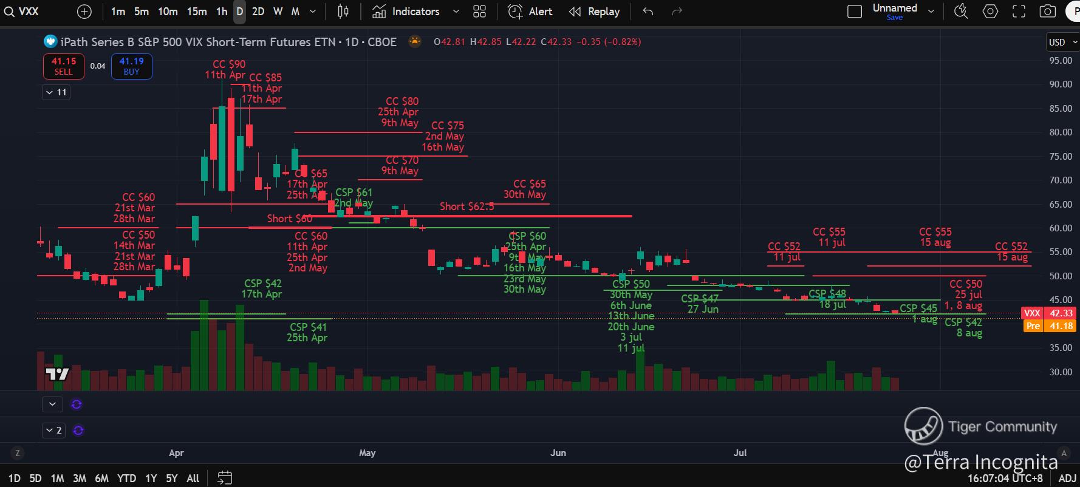Open the Indicators dialog

point(406,12)
